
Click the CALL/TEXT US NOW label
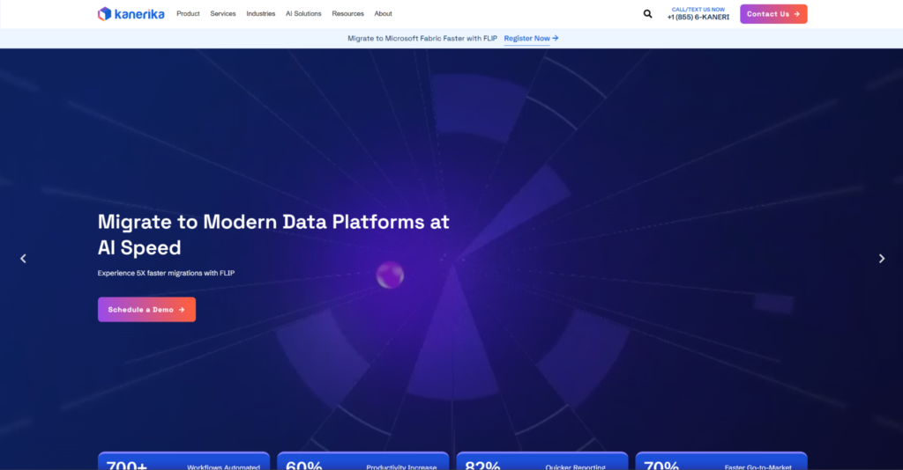698,9
